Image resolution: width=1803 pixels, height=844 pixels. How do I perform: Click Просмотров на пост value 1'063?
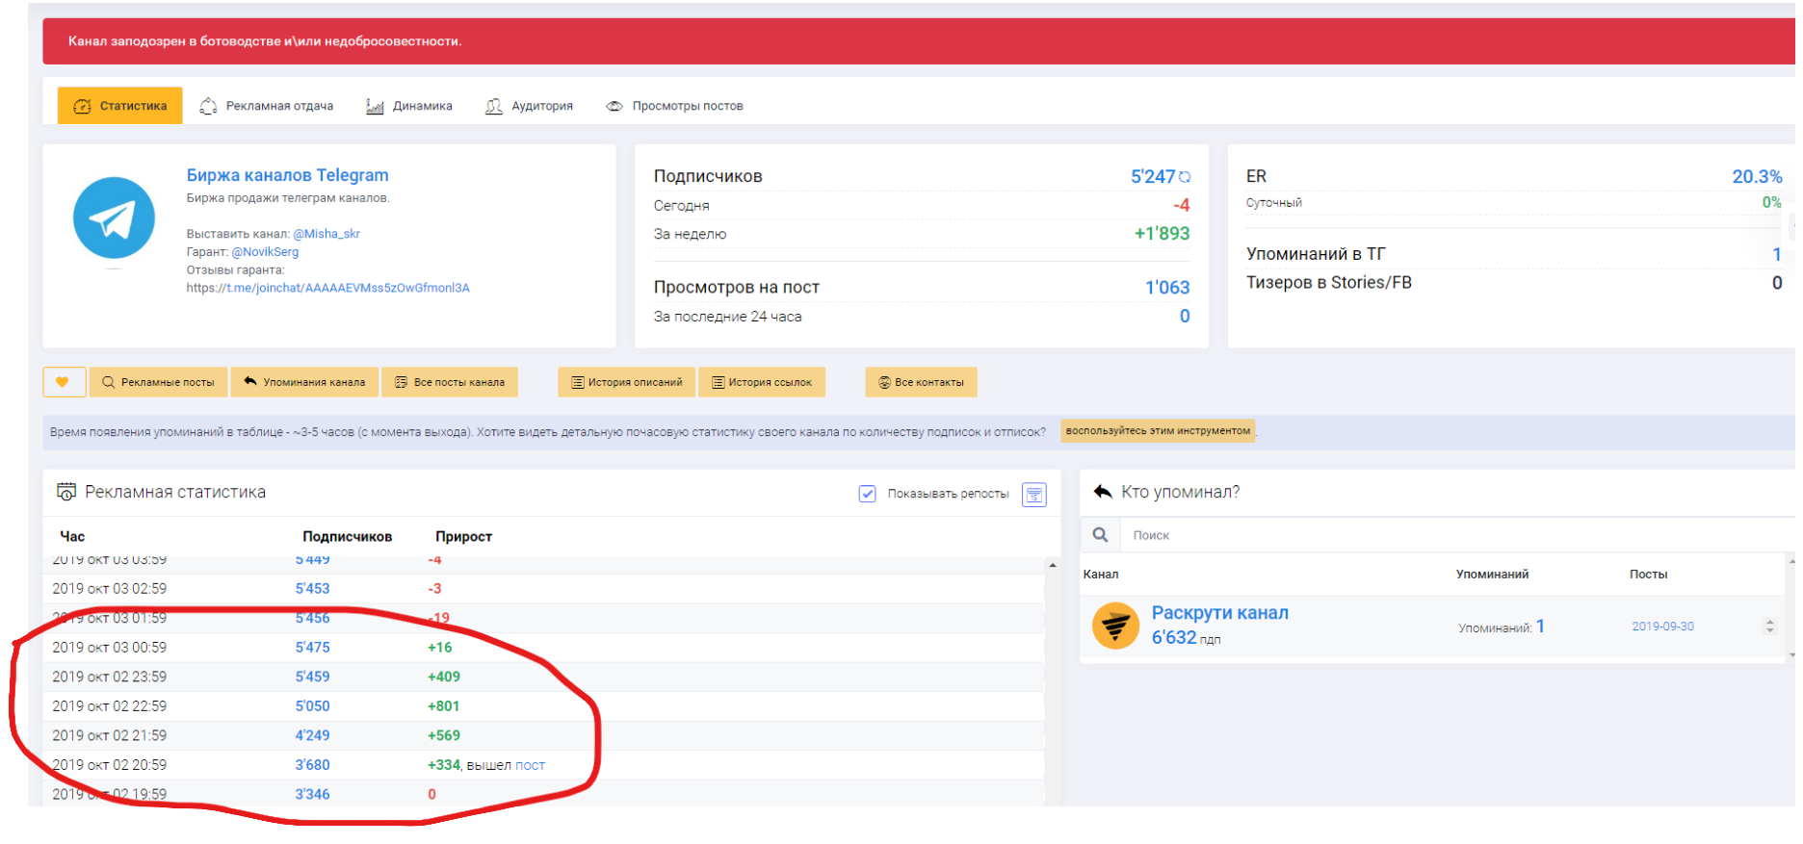tap(1167, 287)
